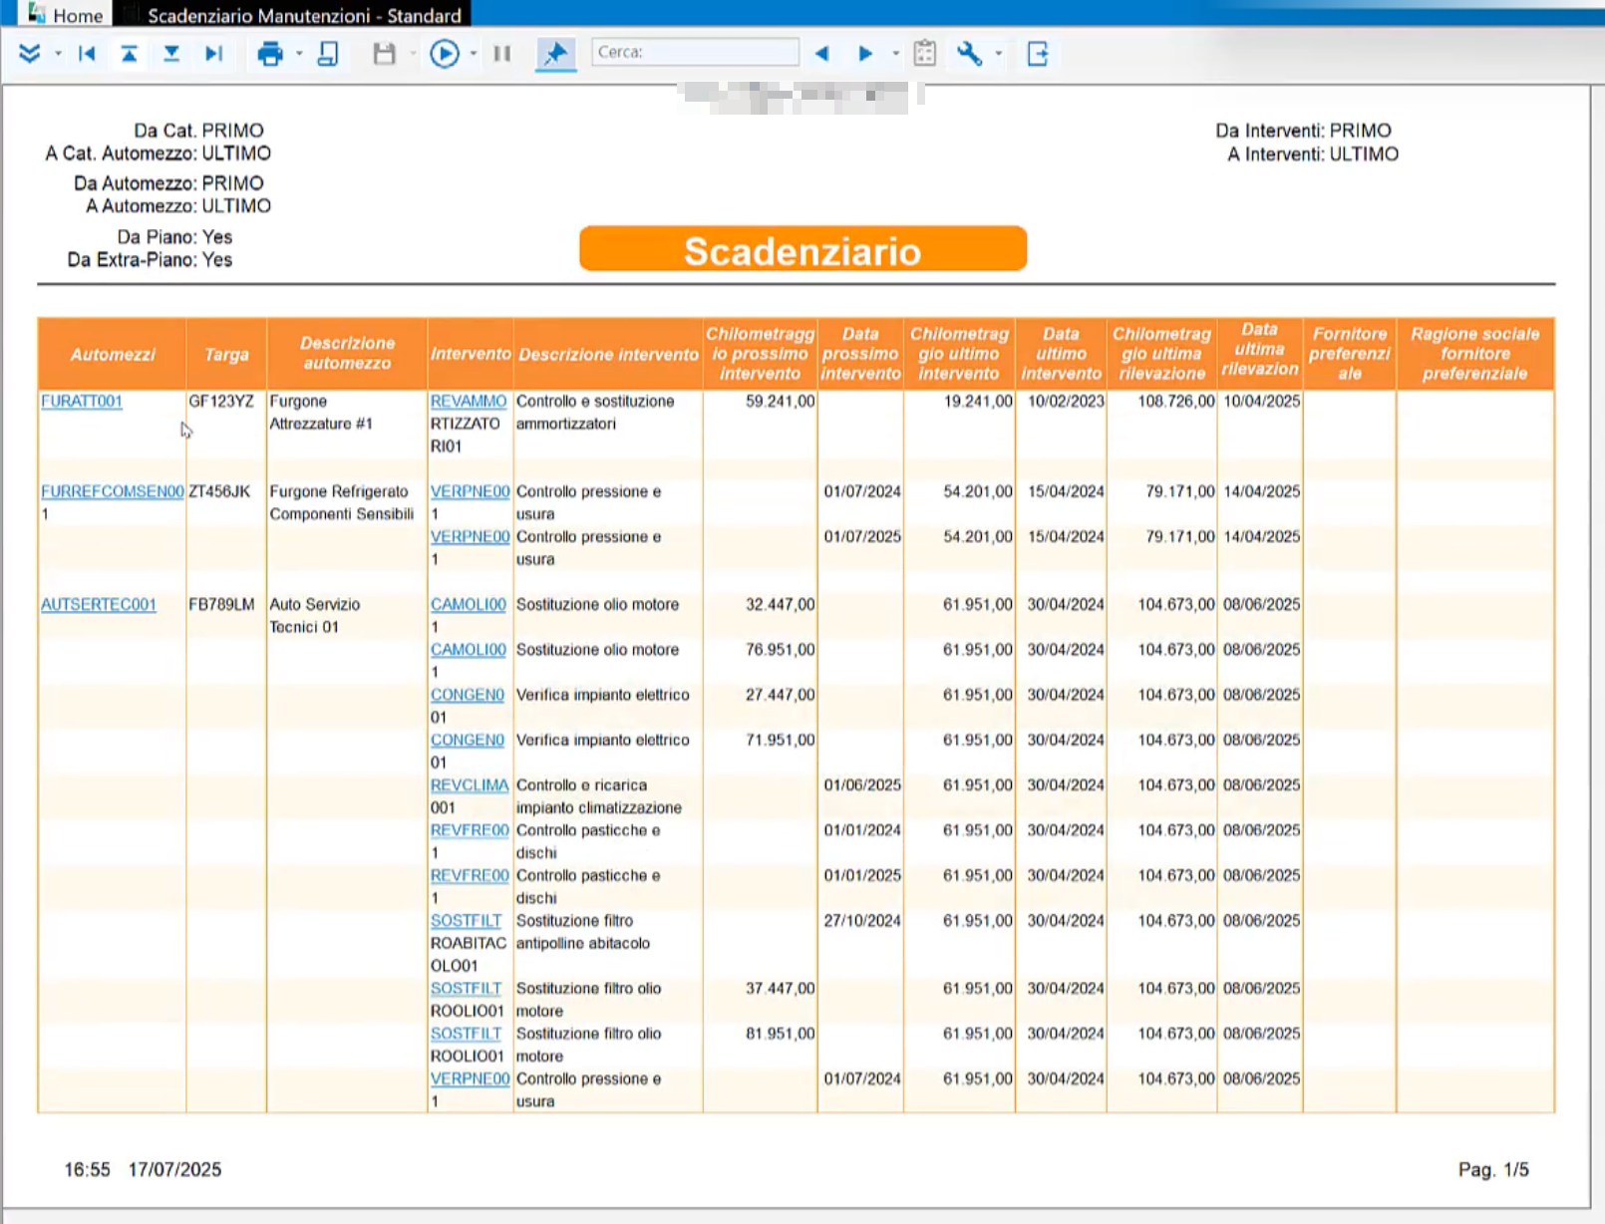Viewport: 1605px width, 1224px height.
Task: Jump to the previous page with up-arrow icon
Action: coord(130,54)
